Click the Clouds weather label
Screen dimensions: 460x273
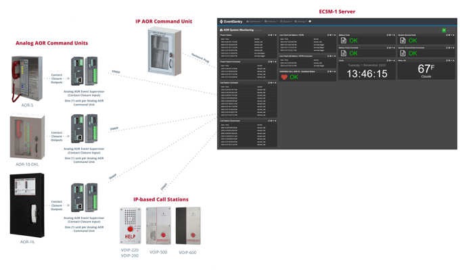(426, 76)
